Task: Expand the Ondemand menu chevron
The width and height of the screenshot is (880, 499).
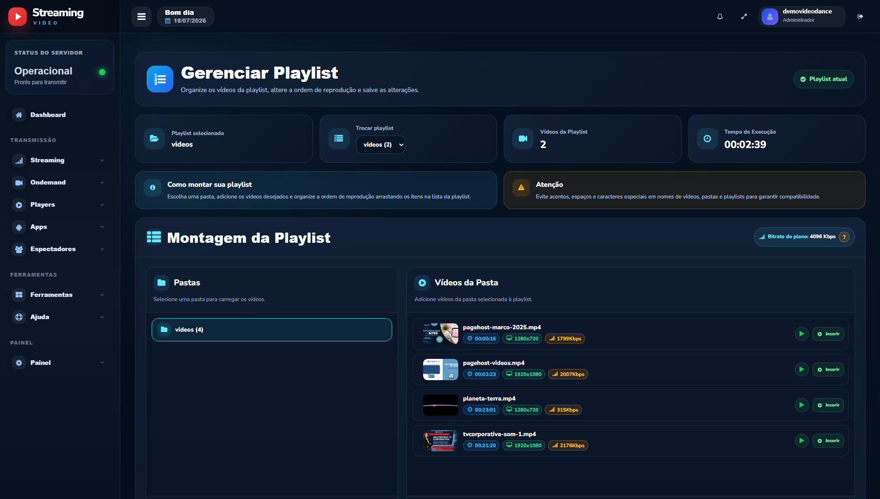Action: click(x=102, y=183)
